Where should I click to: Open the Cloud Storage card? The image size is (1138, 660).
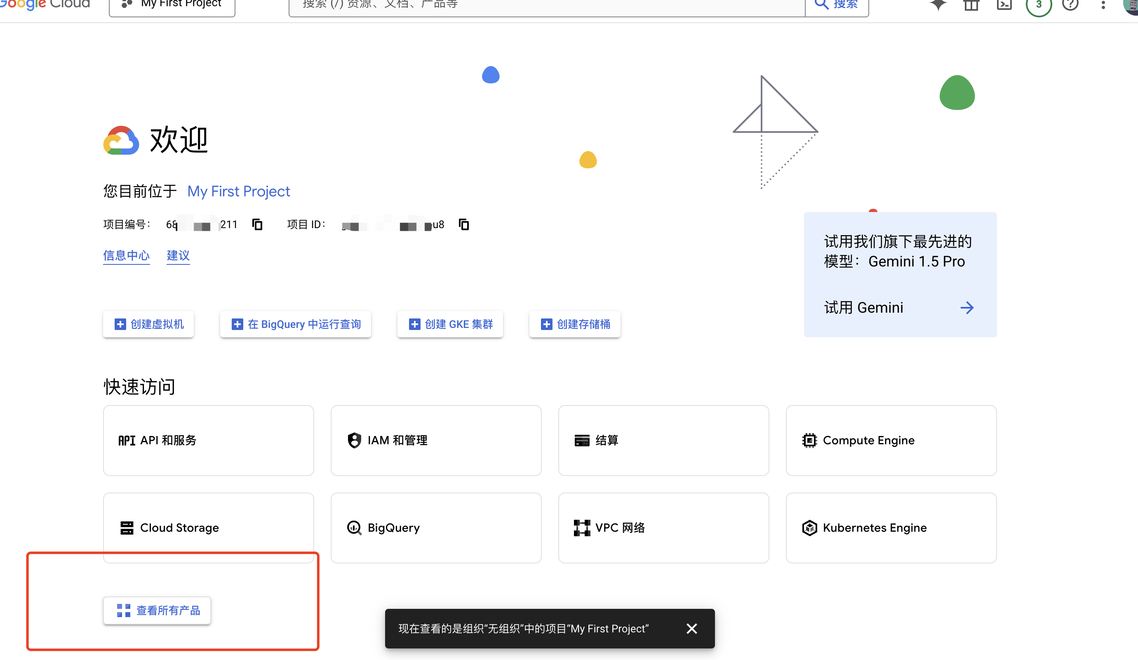[208, 528]
